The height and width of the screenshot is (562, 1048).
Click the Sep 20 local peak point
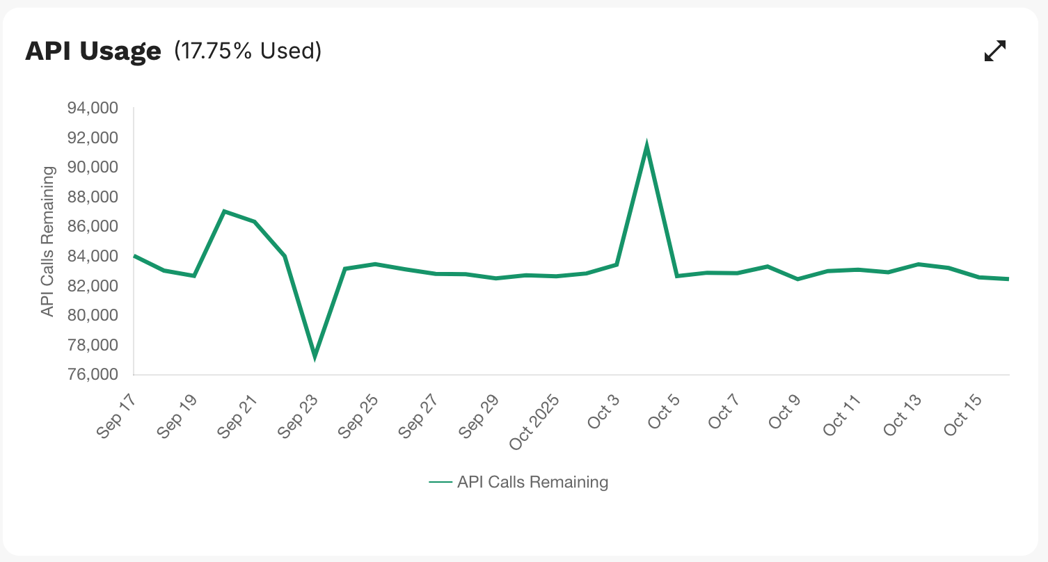(224, 211)
